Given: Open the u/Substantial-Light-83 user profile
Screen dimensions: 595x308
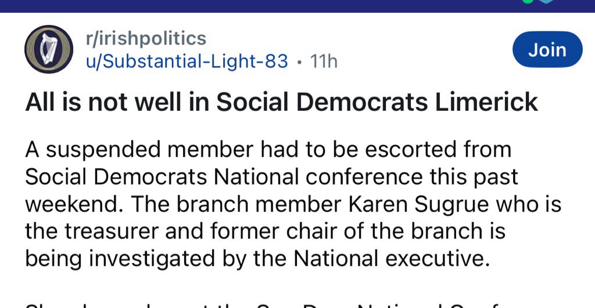Looking at the screenshot, I should click(x=185, y=60).
